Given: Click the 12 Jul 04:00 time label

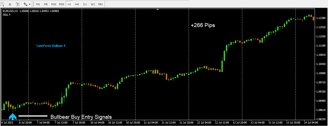Looking at the screenshot, I should [204, 123].
